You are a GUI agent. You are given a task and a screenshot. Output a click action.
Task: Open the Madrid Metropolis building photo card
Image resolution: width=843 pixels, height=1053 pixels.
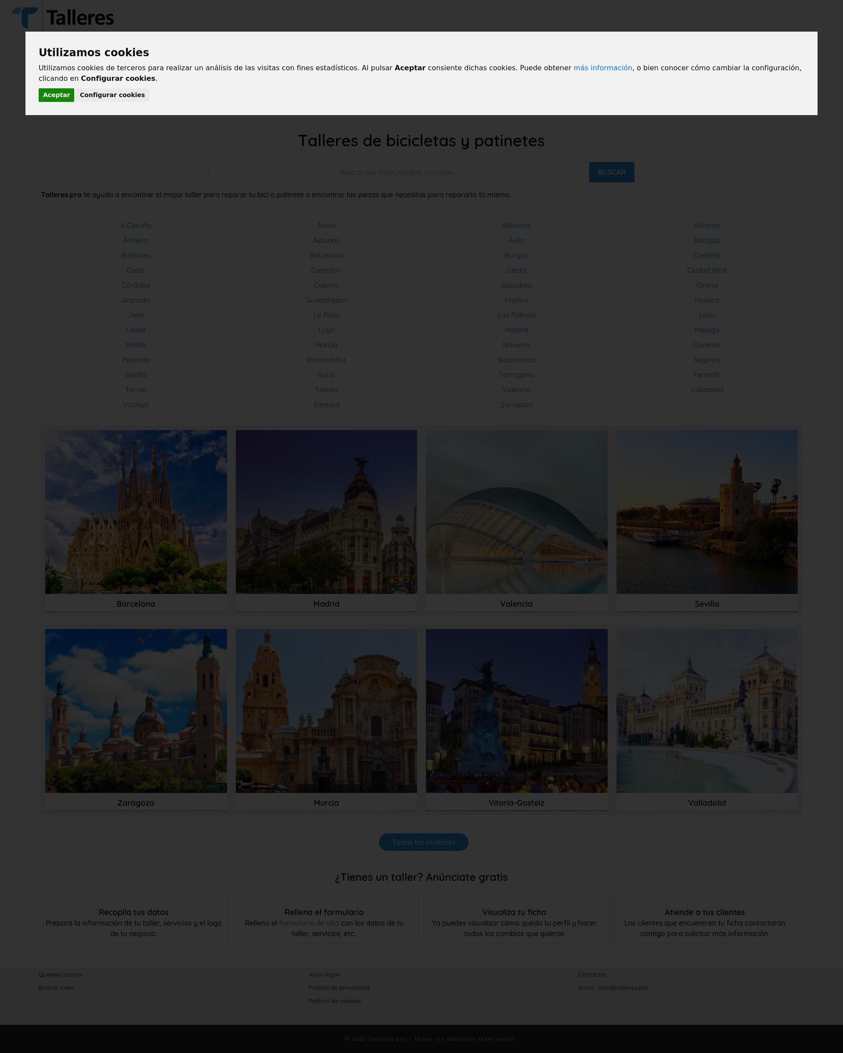point(326,521)
